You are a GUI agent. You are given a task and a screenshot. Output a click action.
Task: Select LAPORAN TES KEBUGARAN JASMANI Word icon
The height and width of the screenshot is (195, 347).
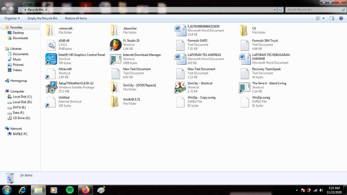(x=245, y=59)
